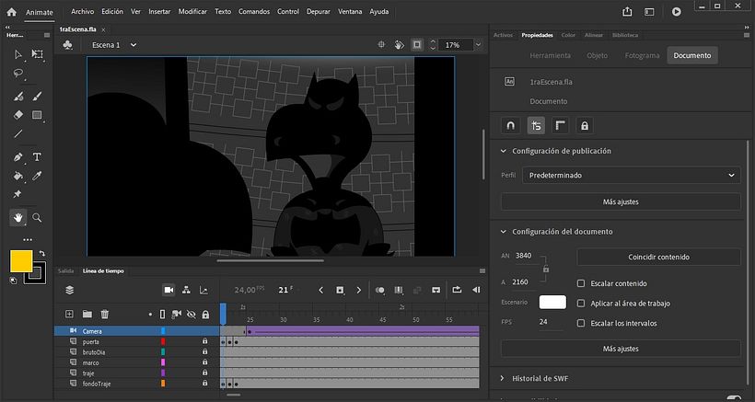755x402 pixels.
Task: Toggle the width-height link lock
Action: click(546, 269)
